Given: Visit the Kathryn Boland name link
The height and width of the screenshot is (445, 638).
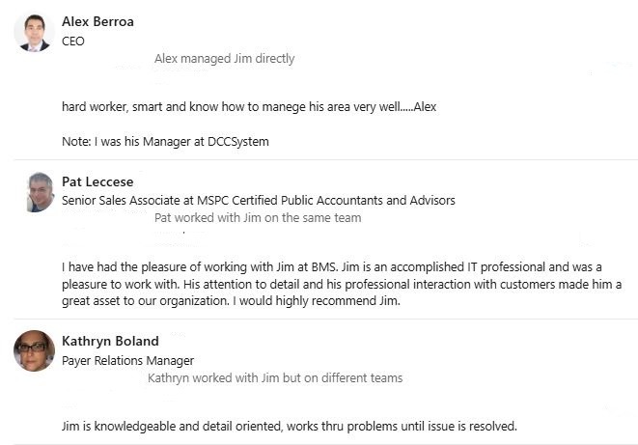Looking at the screenshot, I should pos(110,341).
